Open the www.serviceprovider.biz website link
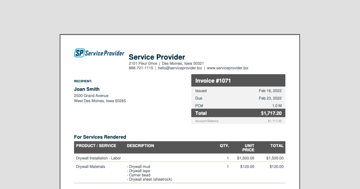The height and width of the screenshot is (189, 360). pyautogui.click(x=228, y=68)
